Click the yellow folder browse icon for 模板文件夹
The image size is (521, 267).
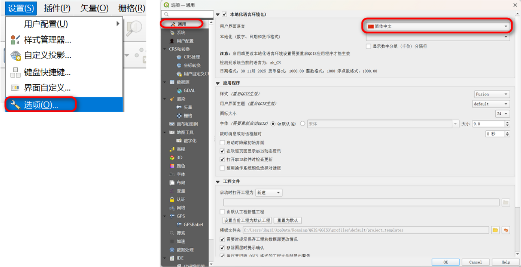click(x=495, y=230)
